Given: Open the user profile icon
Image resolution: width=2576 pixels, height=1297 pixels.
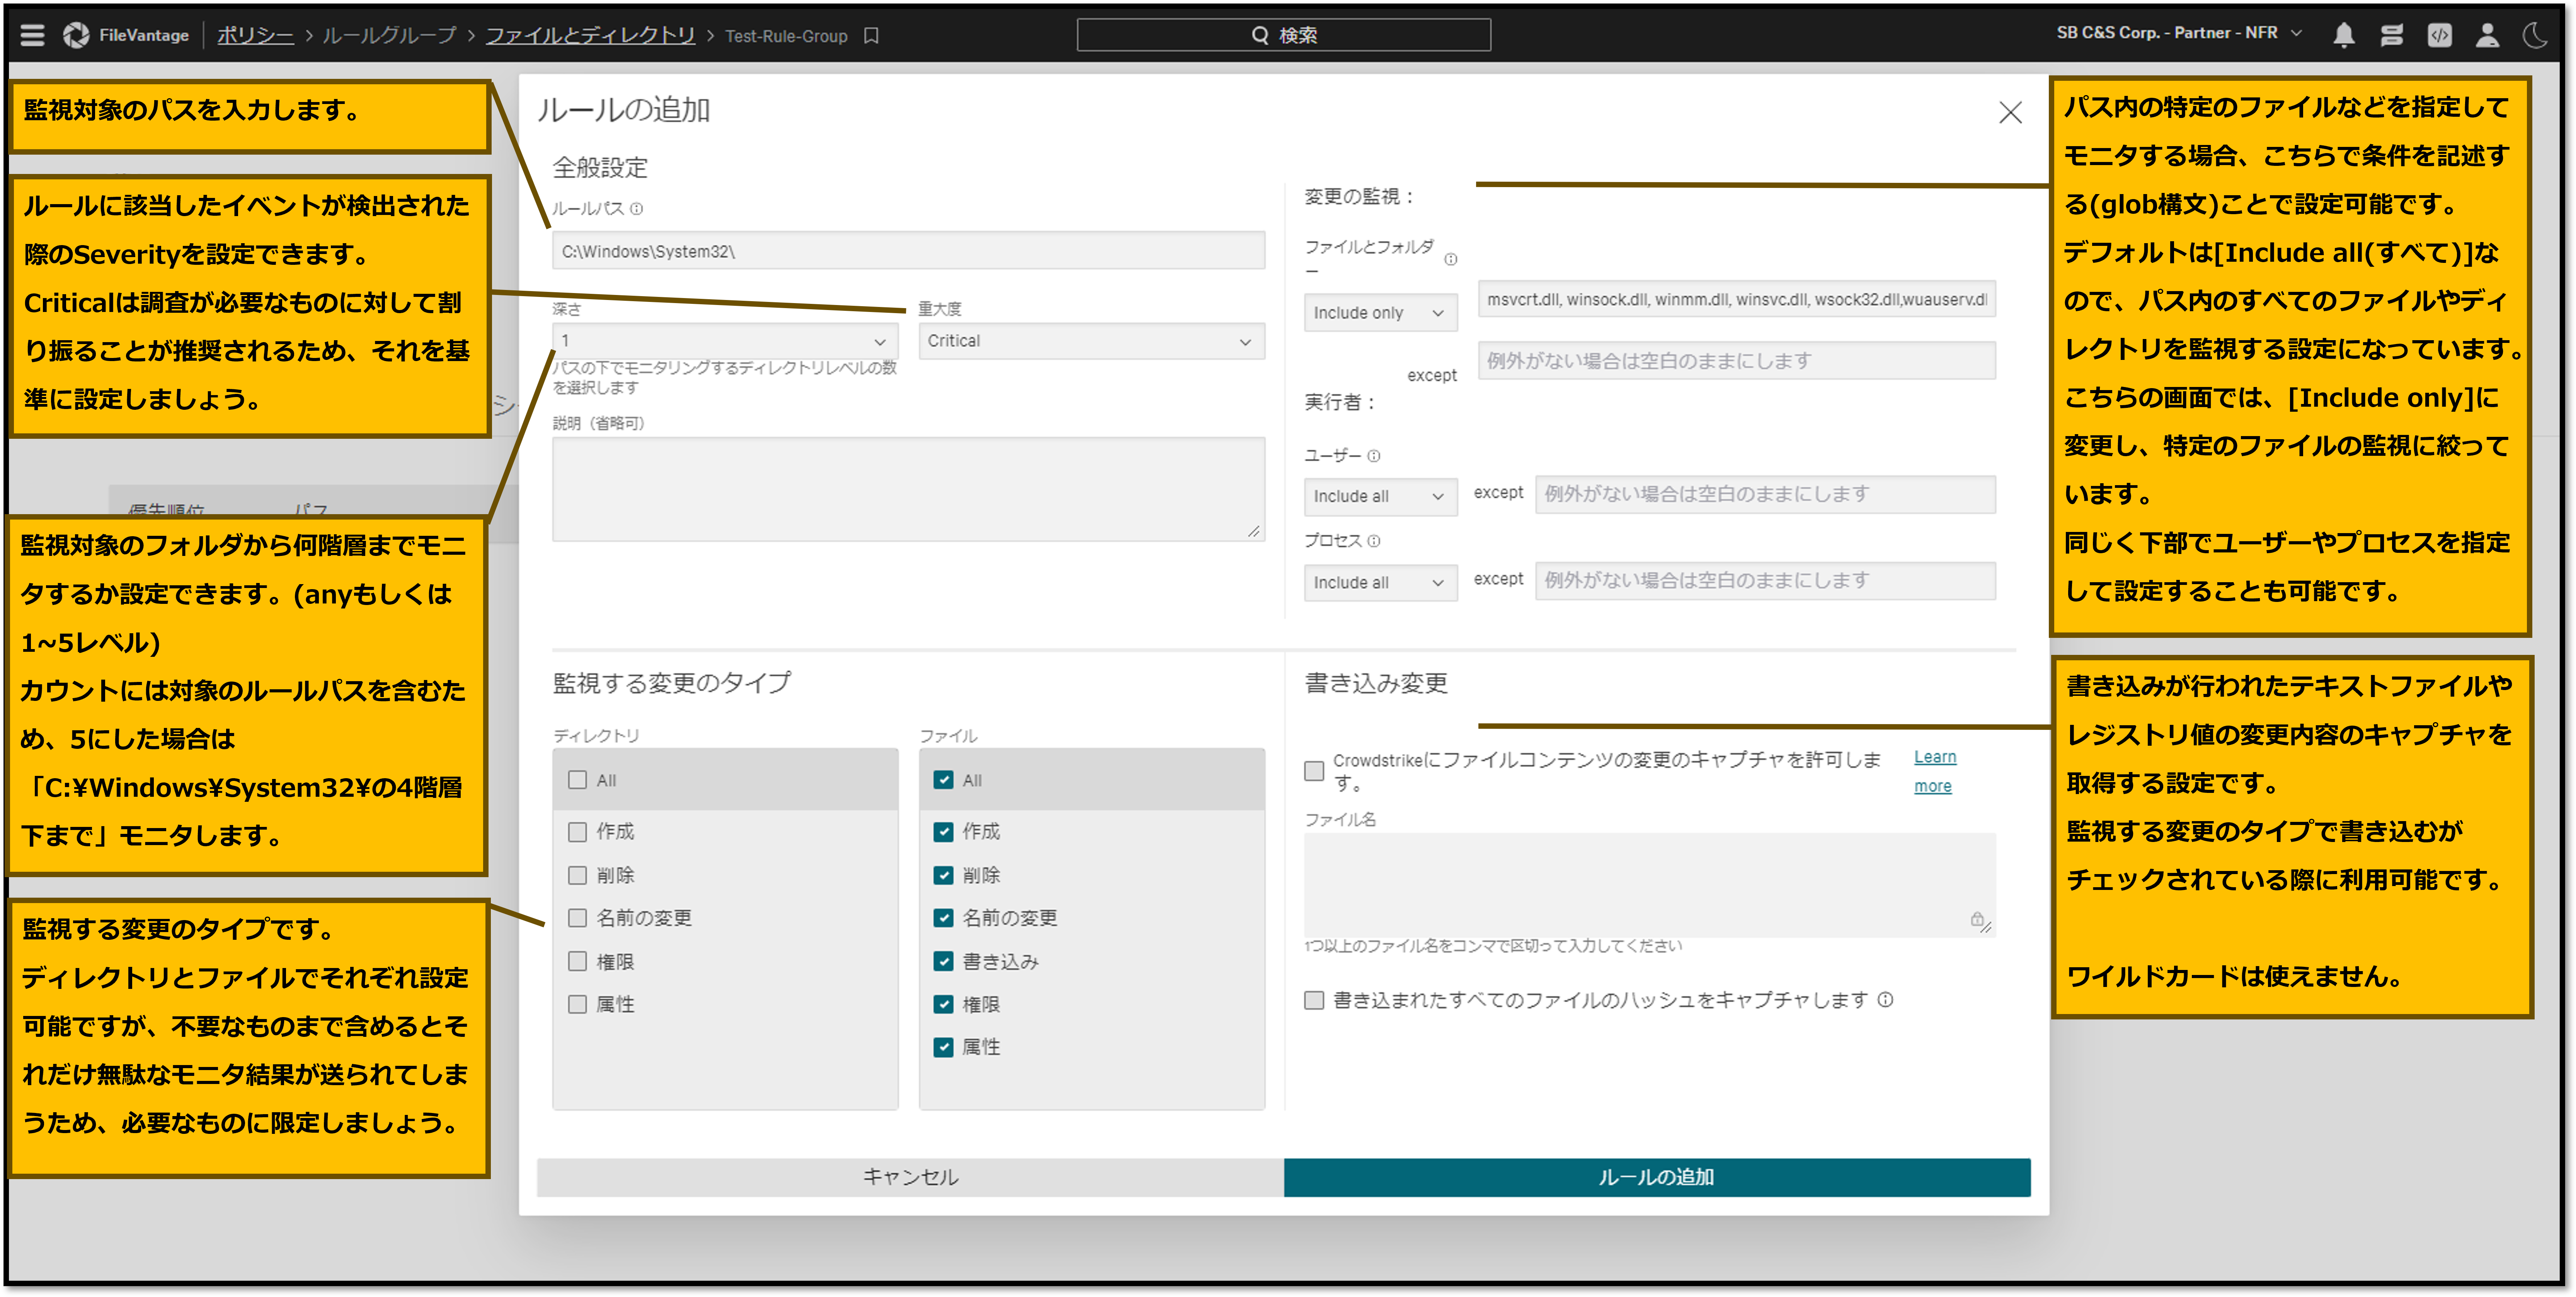Looking at the screenshot, I should [2487, 35].
